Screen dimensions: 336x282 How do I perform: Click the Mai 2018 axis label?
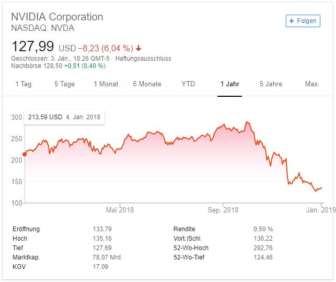[x=120, y=210]
